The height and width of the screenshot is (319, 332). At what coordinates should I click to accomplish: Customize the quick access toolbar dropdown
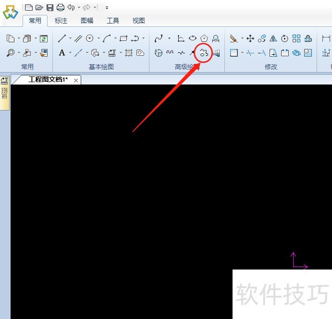pos(107,8)
